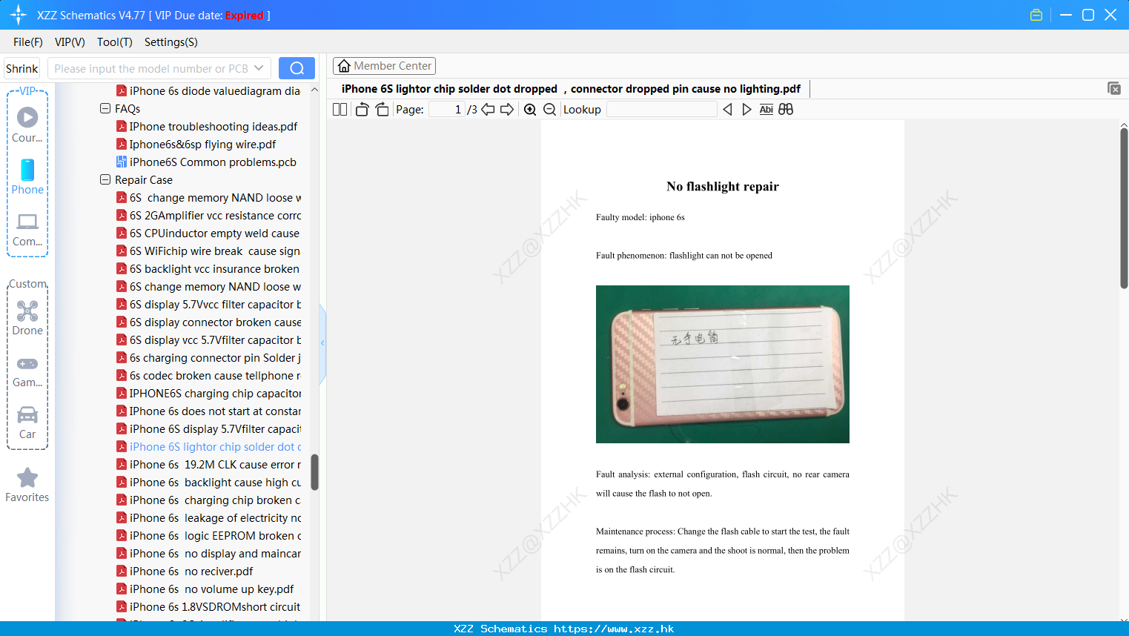The image size is (1129, 636).
Task: Open the File menu
Action: coord(28,42)
